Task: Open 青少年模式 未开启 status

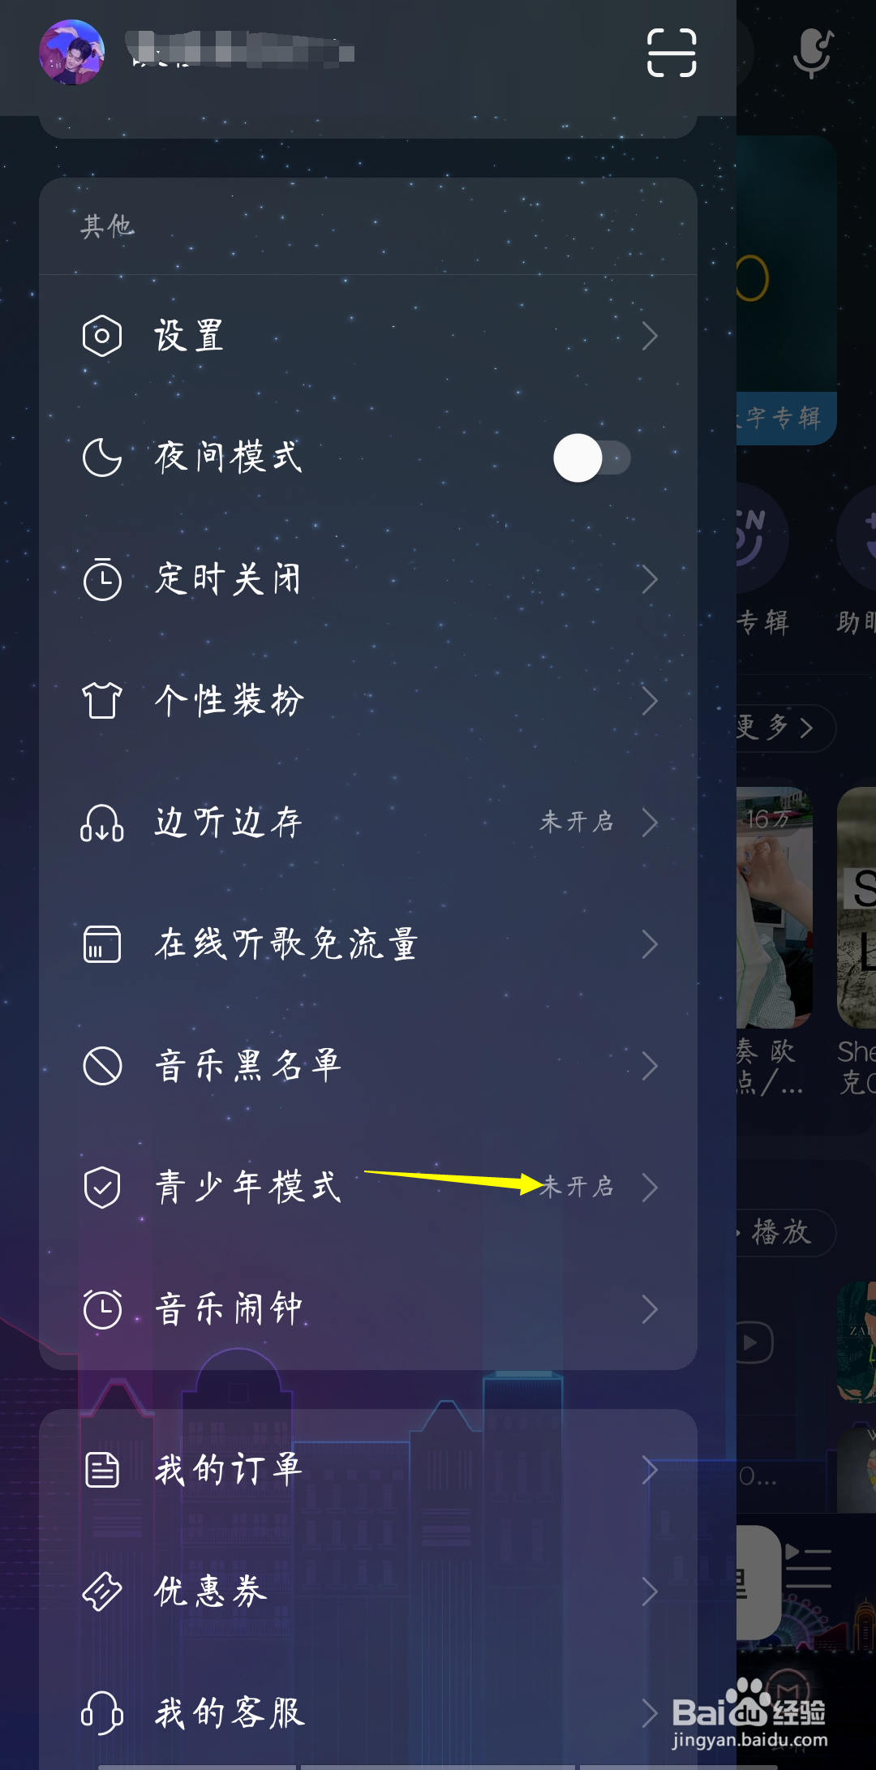Action: point(577,1187)
